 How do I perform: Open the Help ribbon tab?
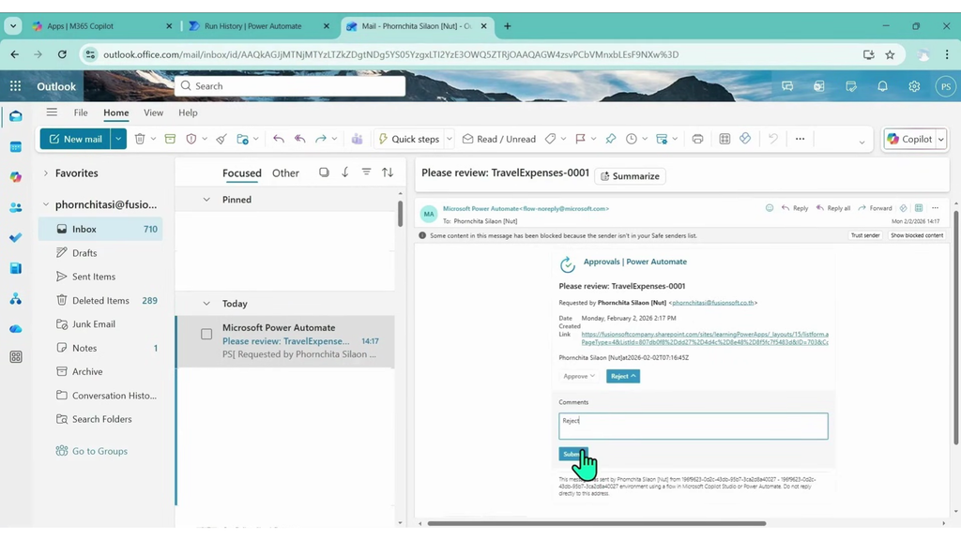click(x=188, y=112)
